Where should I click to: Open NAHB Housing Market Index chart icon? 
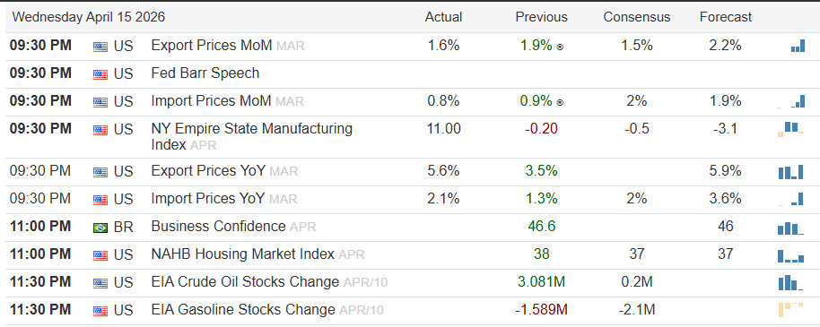pos(790,256)
